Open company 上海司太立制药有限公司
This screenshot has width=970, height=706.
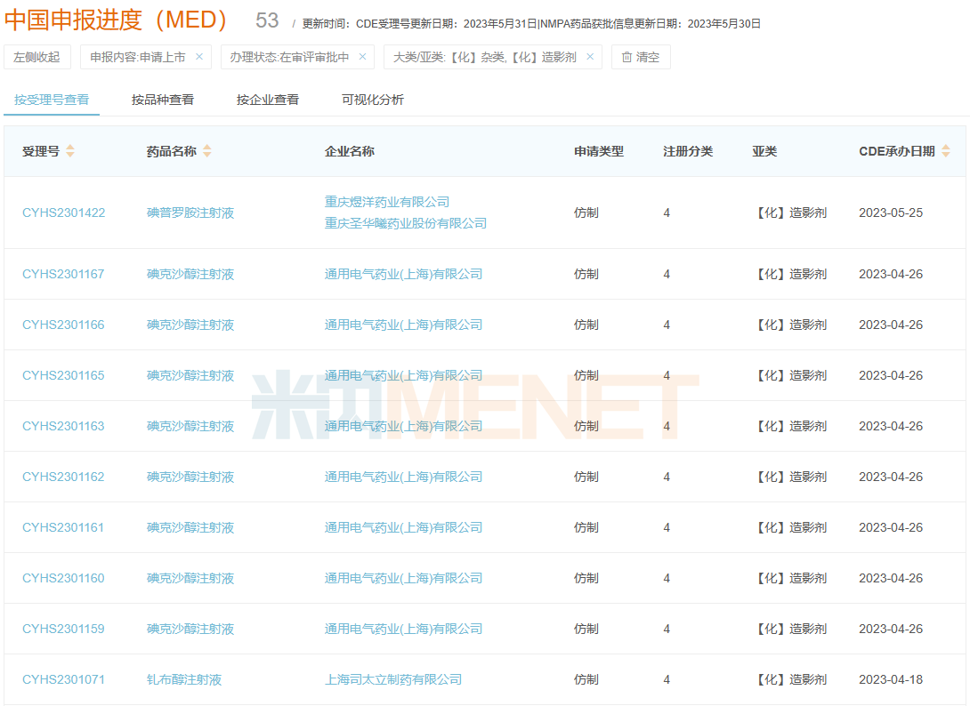393,679
